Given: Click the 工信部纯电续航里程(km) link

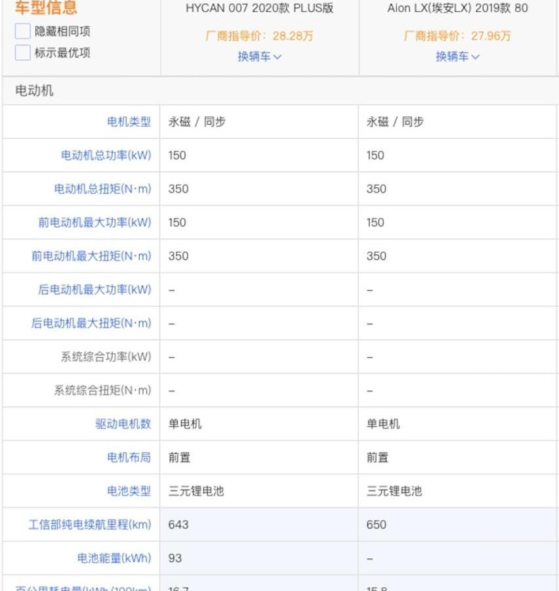Looking at the screenshot, I should [x=90, y=524].
